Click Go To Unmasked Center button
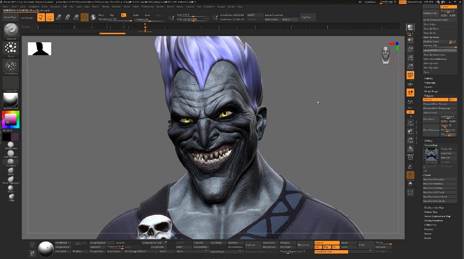This screenshot has width=464, height=259. pyautogui.click(x=440, y=20)
